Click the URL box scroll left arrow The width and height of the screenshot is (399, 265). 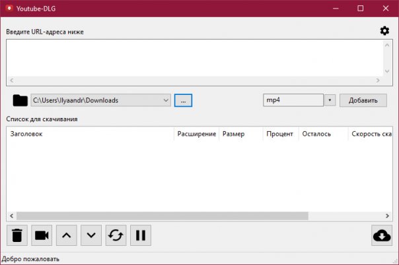pyautogui.click(x=12, y=80)
